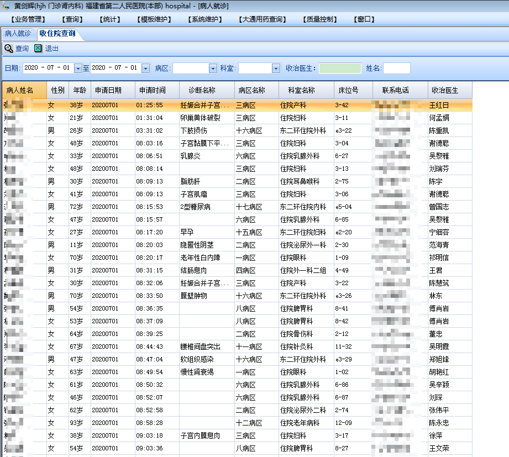This screenshot has width=509, height=457.
Task: Switch to the 病人就诊 tab
Action: coord(18,33)
